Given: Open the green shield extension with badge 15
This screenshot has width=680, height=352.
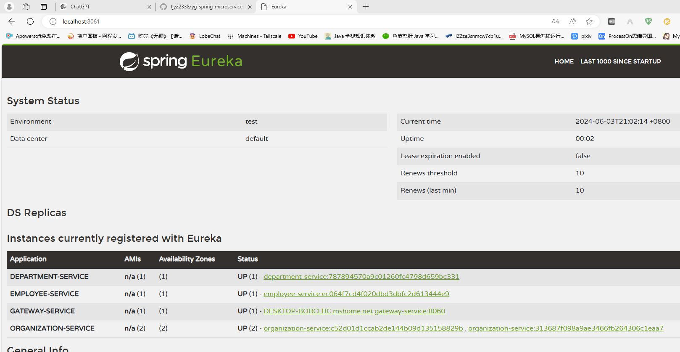Looking at the screenshot, I should (x=648, y=21).
